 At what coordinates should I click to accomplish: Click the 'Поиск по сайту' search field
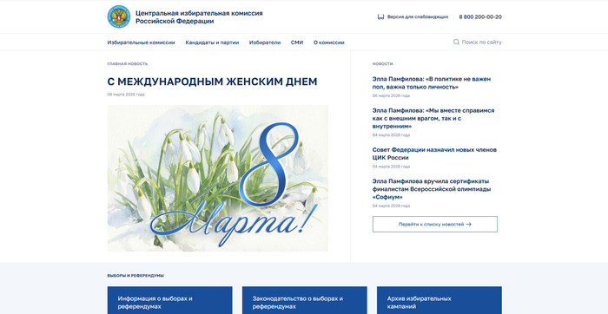pos(478,42)
